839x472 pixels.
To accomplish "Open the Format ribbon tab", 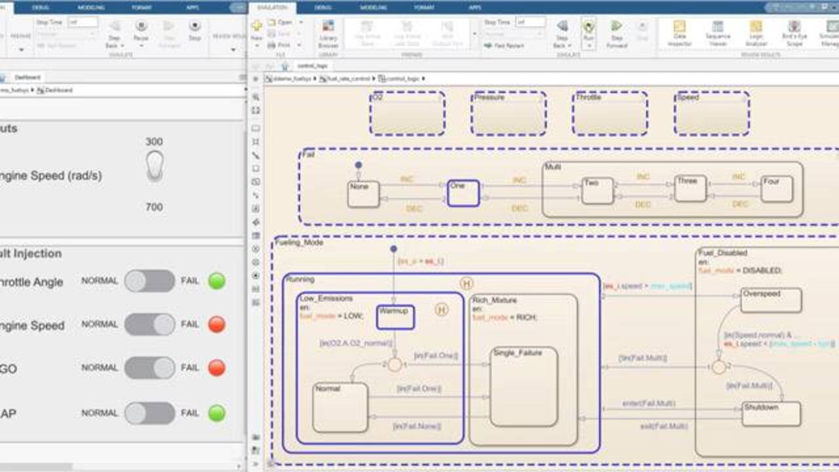I will (x=424, y=7).
